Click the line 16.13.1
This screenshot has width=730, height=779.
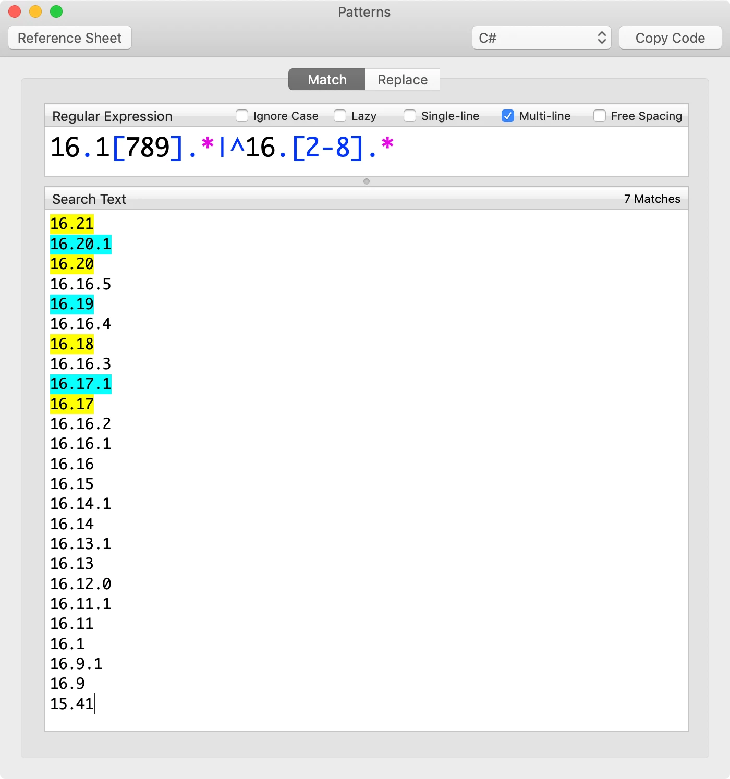point(81,544)
